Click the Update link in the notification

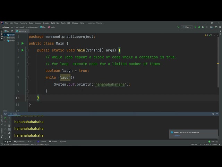[177, 135]
